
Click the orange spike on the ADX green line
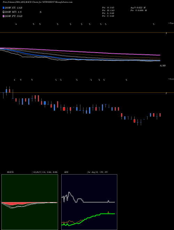108,212
